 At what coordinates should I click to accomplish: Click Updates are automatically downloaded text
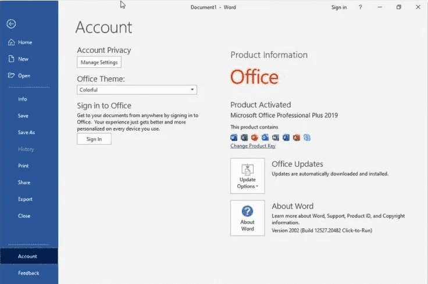coord(330,174)
